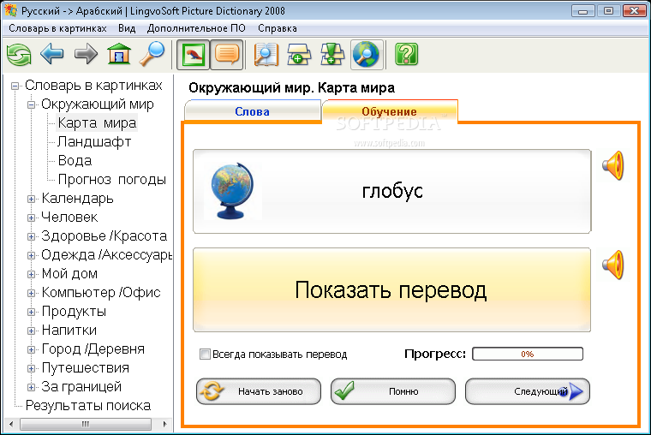Expand the Одежда /Аксессуары tree node
This screenshot has height=435, width=651.
coord(32,255)
